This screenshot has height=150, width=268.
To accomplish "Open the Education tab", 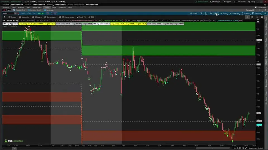I will click(62, 7).
